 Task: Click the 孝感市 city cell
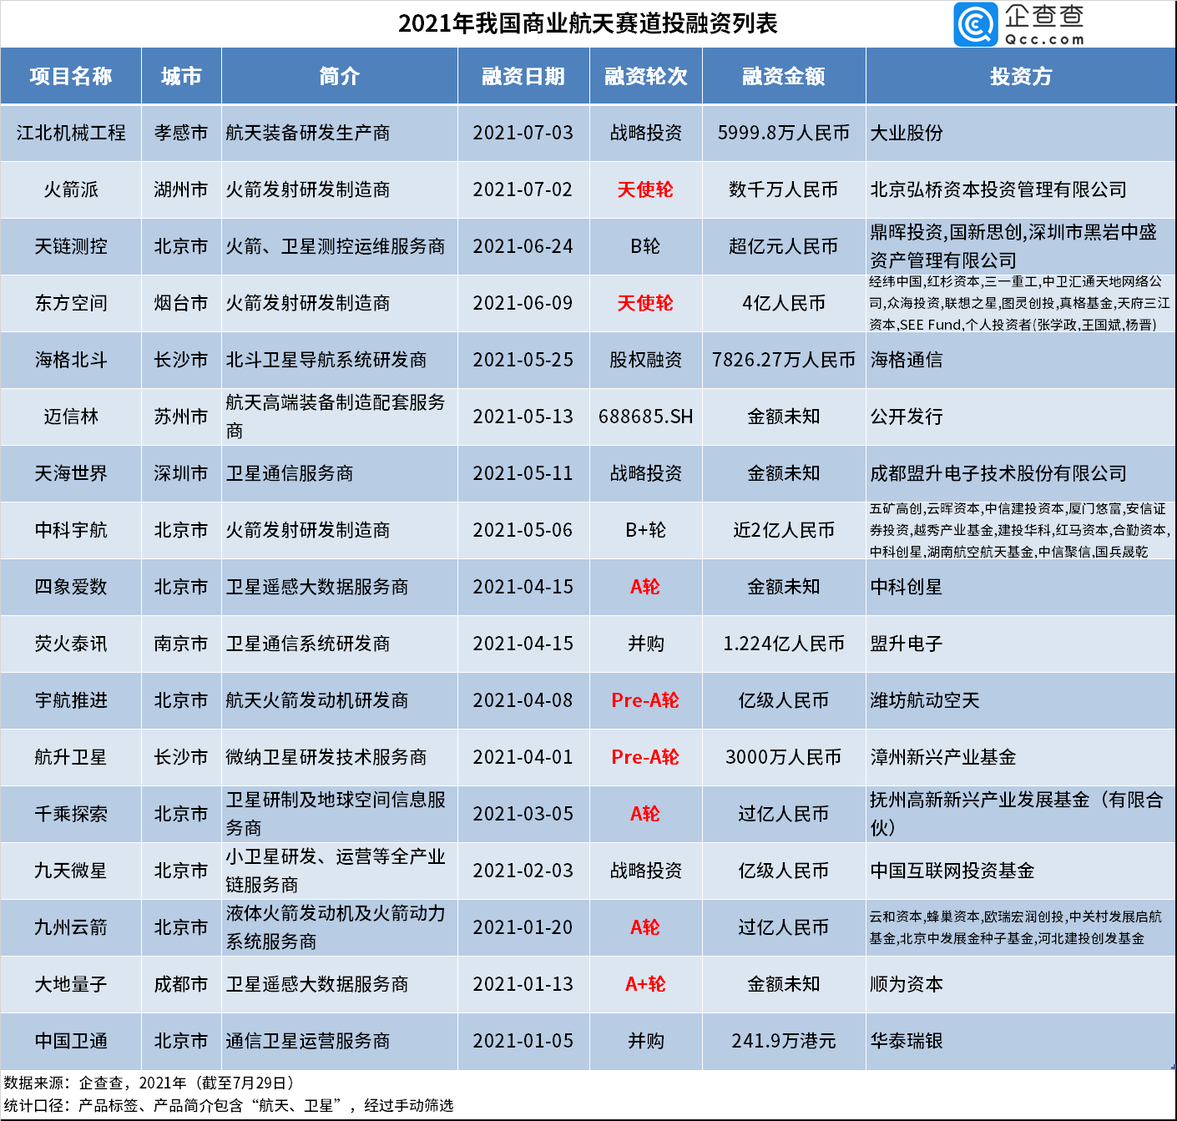[x=181, y=133]
